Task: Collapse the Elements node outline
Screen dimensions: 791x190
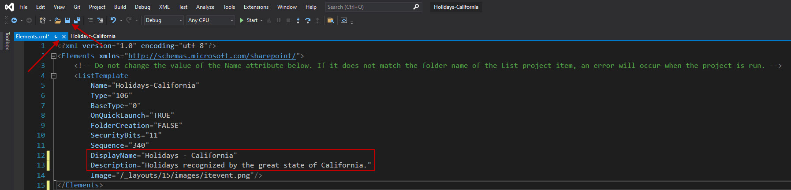Action: click(x=53, y=56)
